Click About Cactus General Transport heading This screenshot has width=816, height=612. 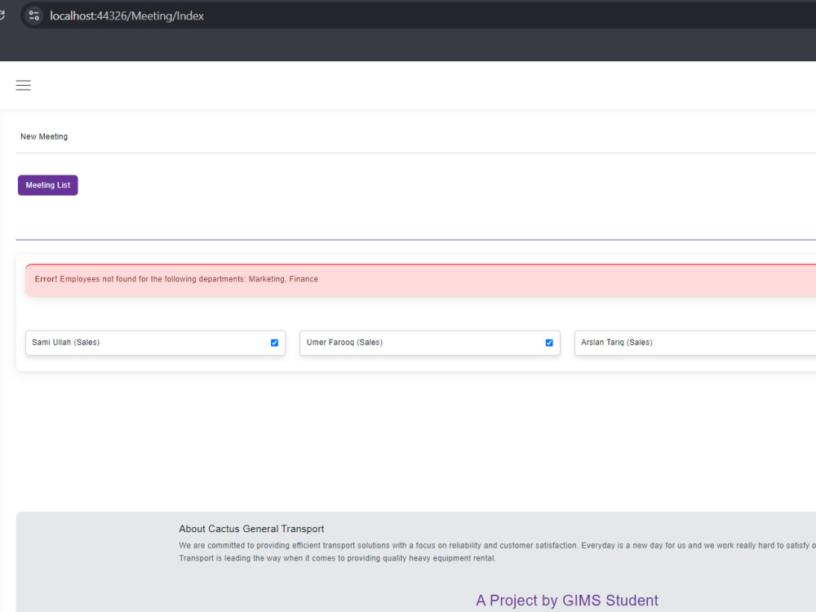coord(251,529)
